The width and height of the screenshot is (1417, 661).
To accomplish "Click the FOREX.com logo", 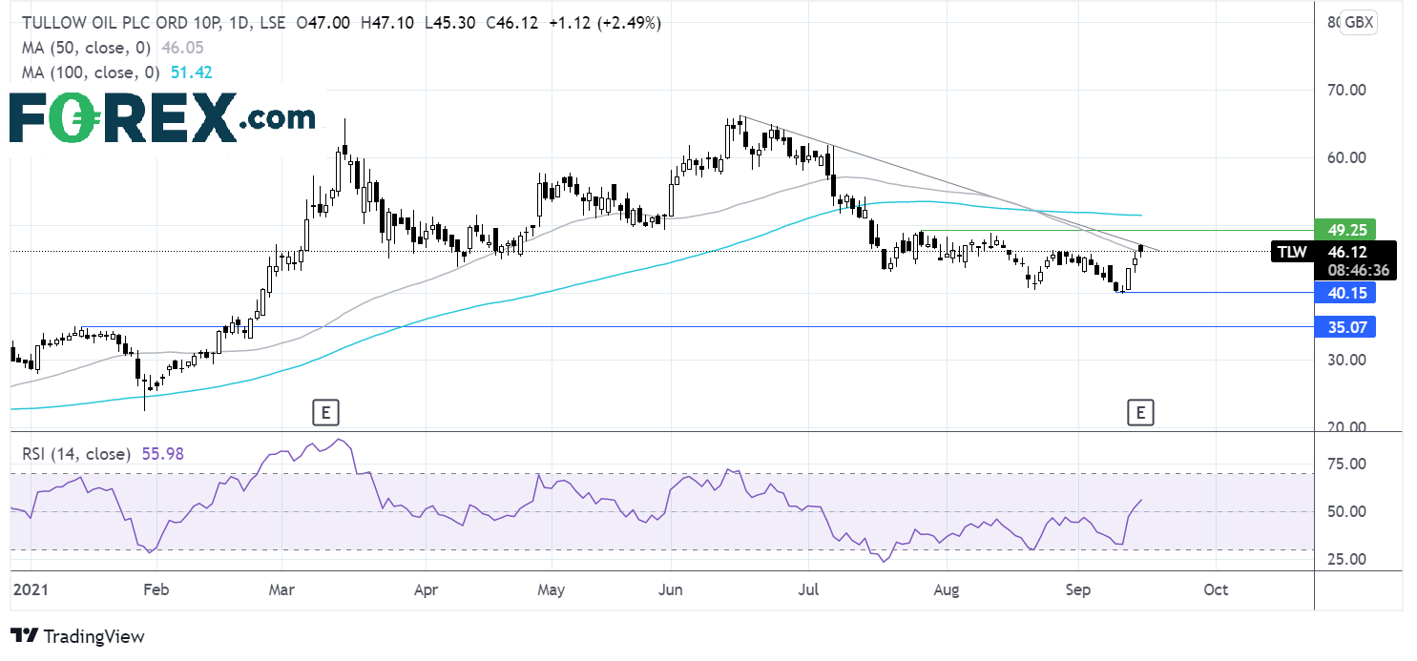I will coord(163,120).
